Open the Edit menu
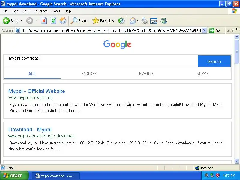Image resolution: width=240 pixels, height=180 pixels. [x=15, y=11]
